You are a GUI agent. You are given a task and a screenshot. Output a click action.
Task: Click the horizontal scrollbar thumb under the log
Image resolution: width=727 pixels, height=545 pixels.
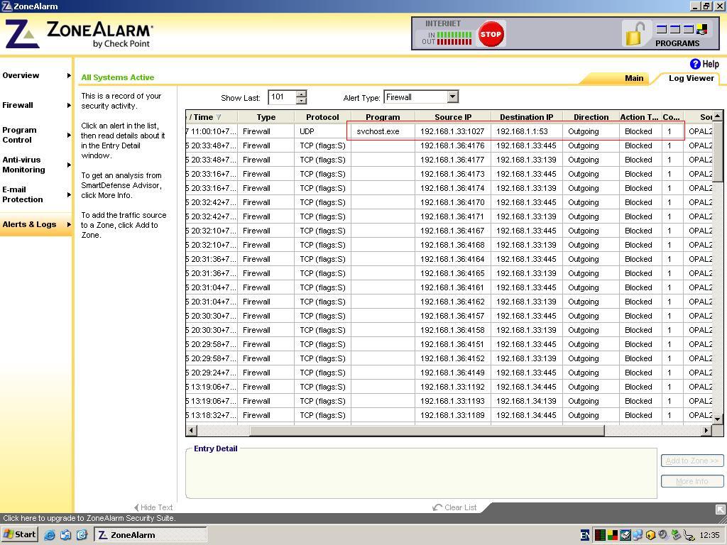tap(427, 431)
